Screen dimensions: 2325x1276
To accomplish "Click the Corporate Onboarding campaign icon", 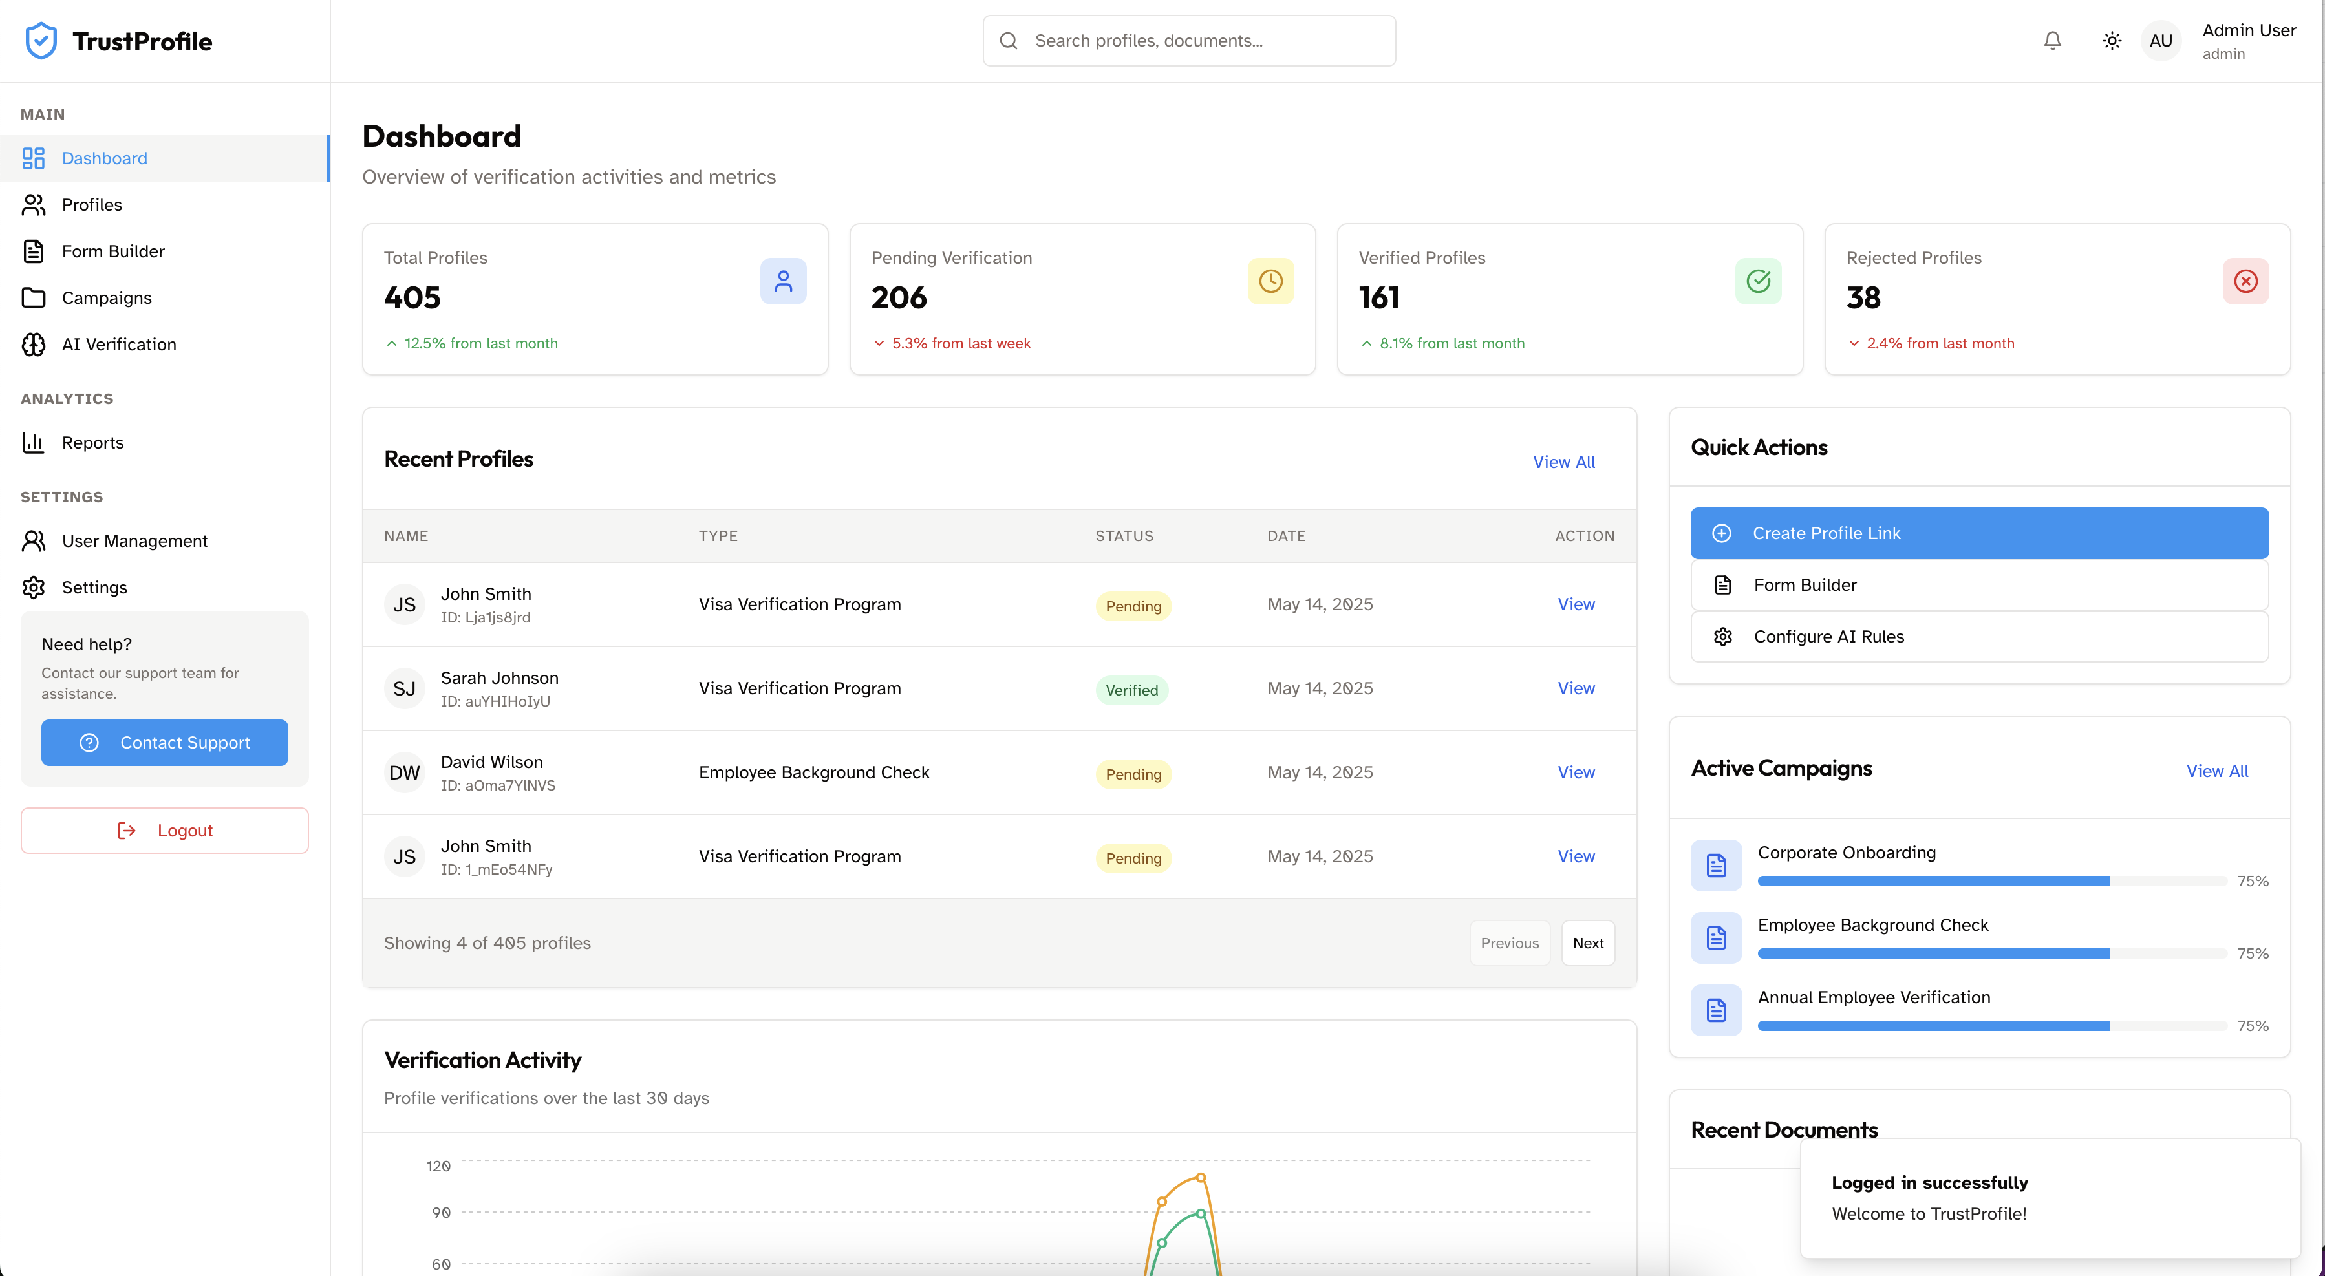I will (1717, 866).
